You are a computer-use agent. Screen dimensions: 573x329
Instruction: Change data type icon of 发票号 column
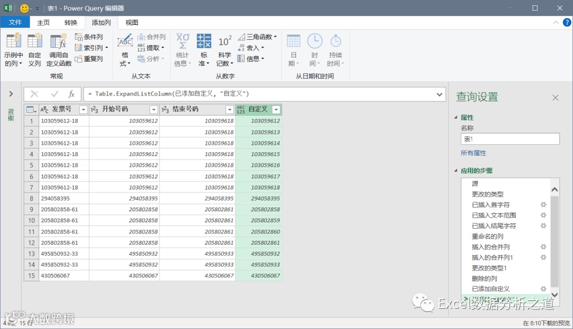point(45,110)
